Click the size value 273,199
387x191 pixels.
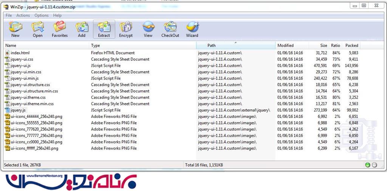tap(320, 110)
